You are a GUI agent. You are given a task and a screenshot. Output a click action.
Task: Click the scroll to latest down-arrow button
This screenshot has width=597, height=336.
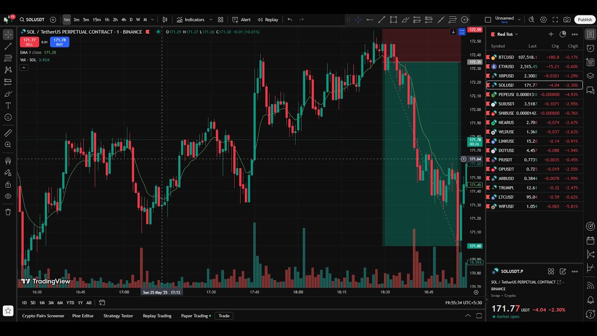(453, 32)
